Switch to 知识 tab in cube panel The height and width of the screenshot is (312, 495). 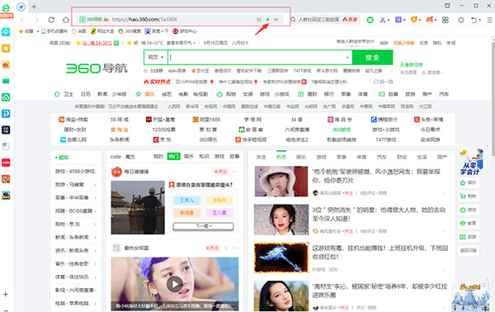[x=204, y=156]
